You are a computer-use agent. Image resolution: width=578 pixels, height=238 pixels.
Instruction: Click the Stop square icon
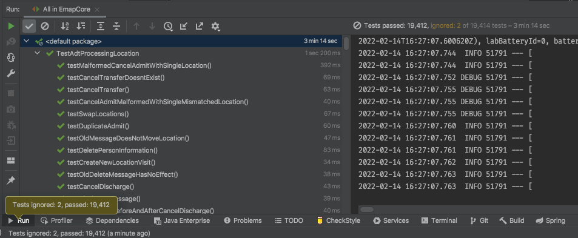[11, 93]
